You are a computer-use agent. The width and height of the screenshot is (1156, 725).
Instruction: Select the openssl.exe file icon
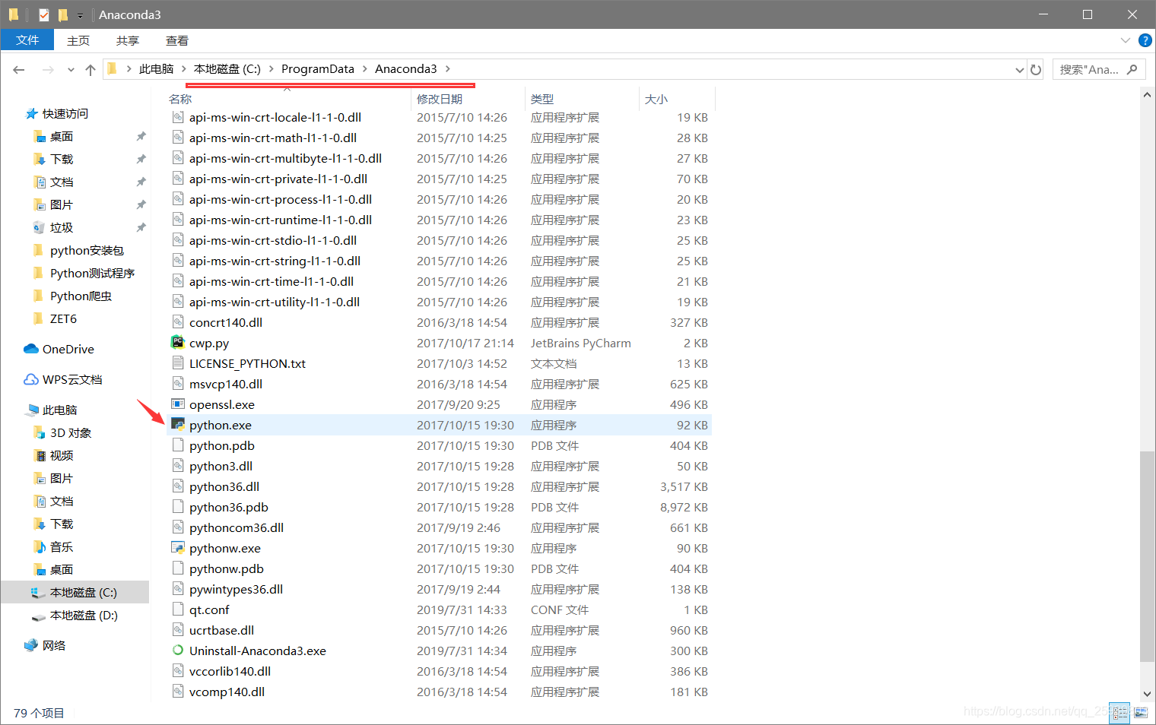pos(178,404)
